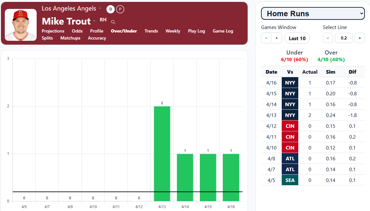Open the Weekly tab
Viewport: 370px width, 211px height.
173,31
